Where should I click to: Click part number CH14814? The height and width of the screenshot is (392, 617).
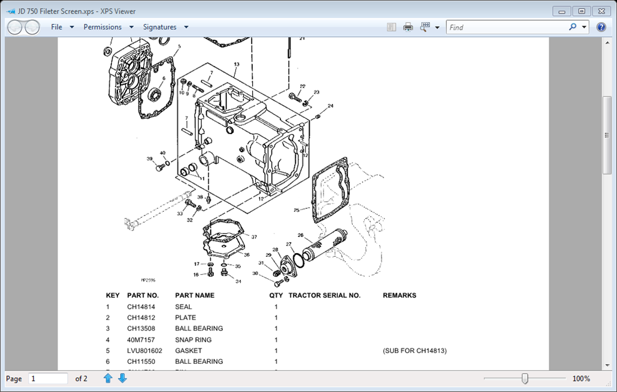tap(141, 306)
